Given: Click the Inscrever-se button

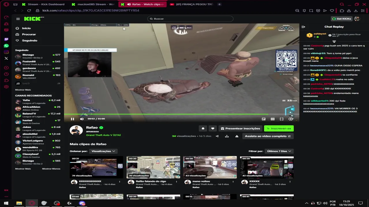Looking at the screenshot, I should point(279,129).
